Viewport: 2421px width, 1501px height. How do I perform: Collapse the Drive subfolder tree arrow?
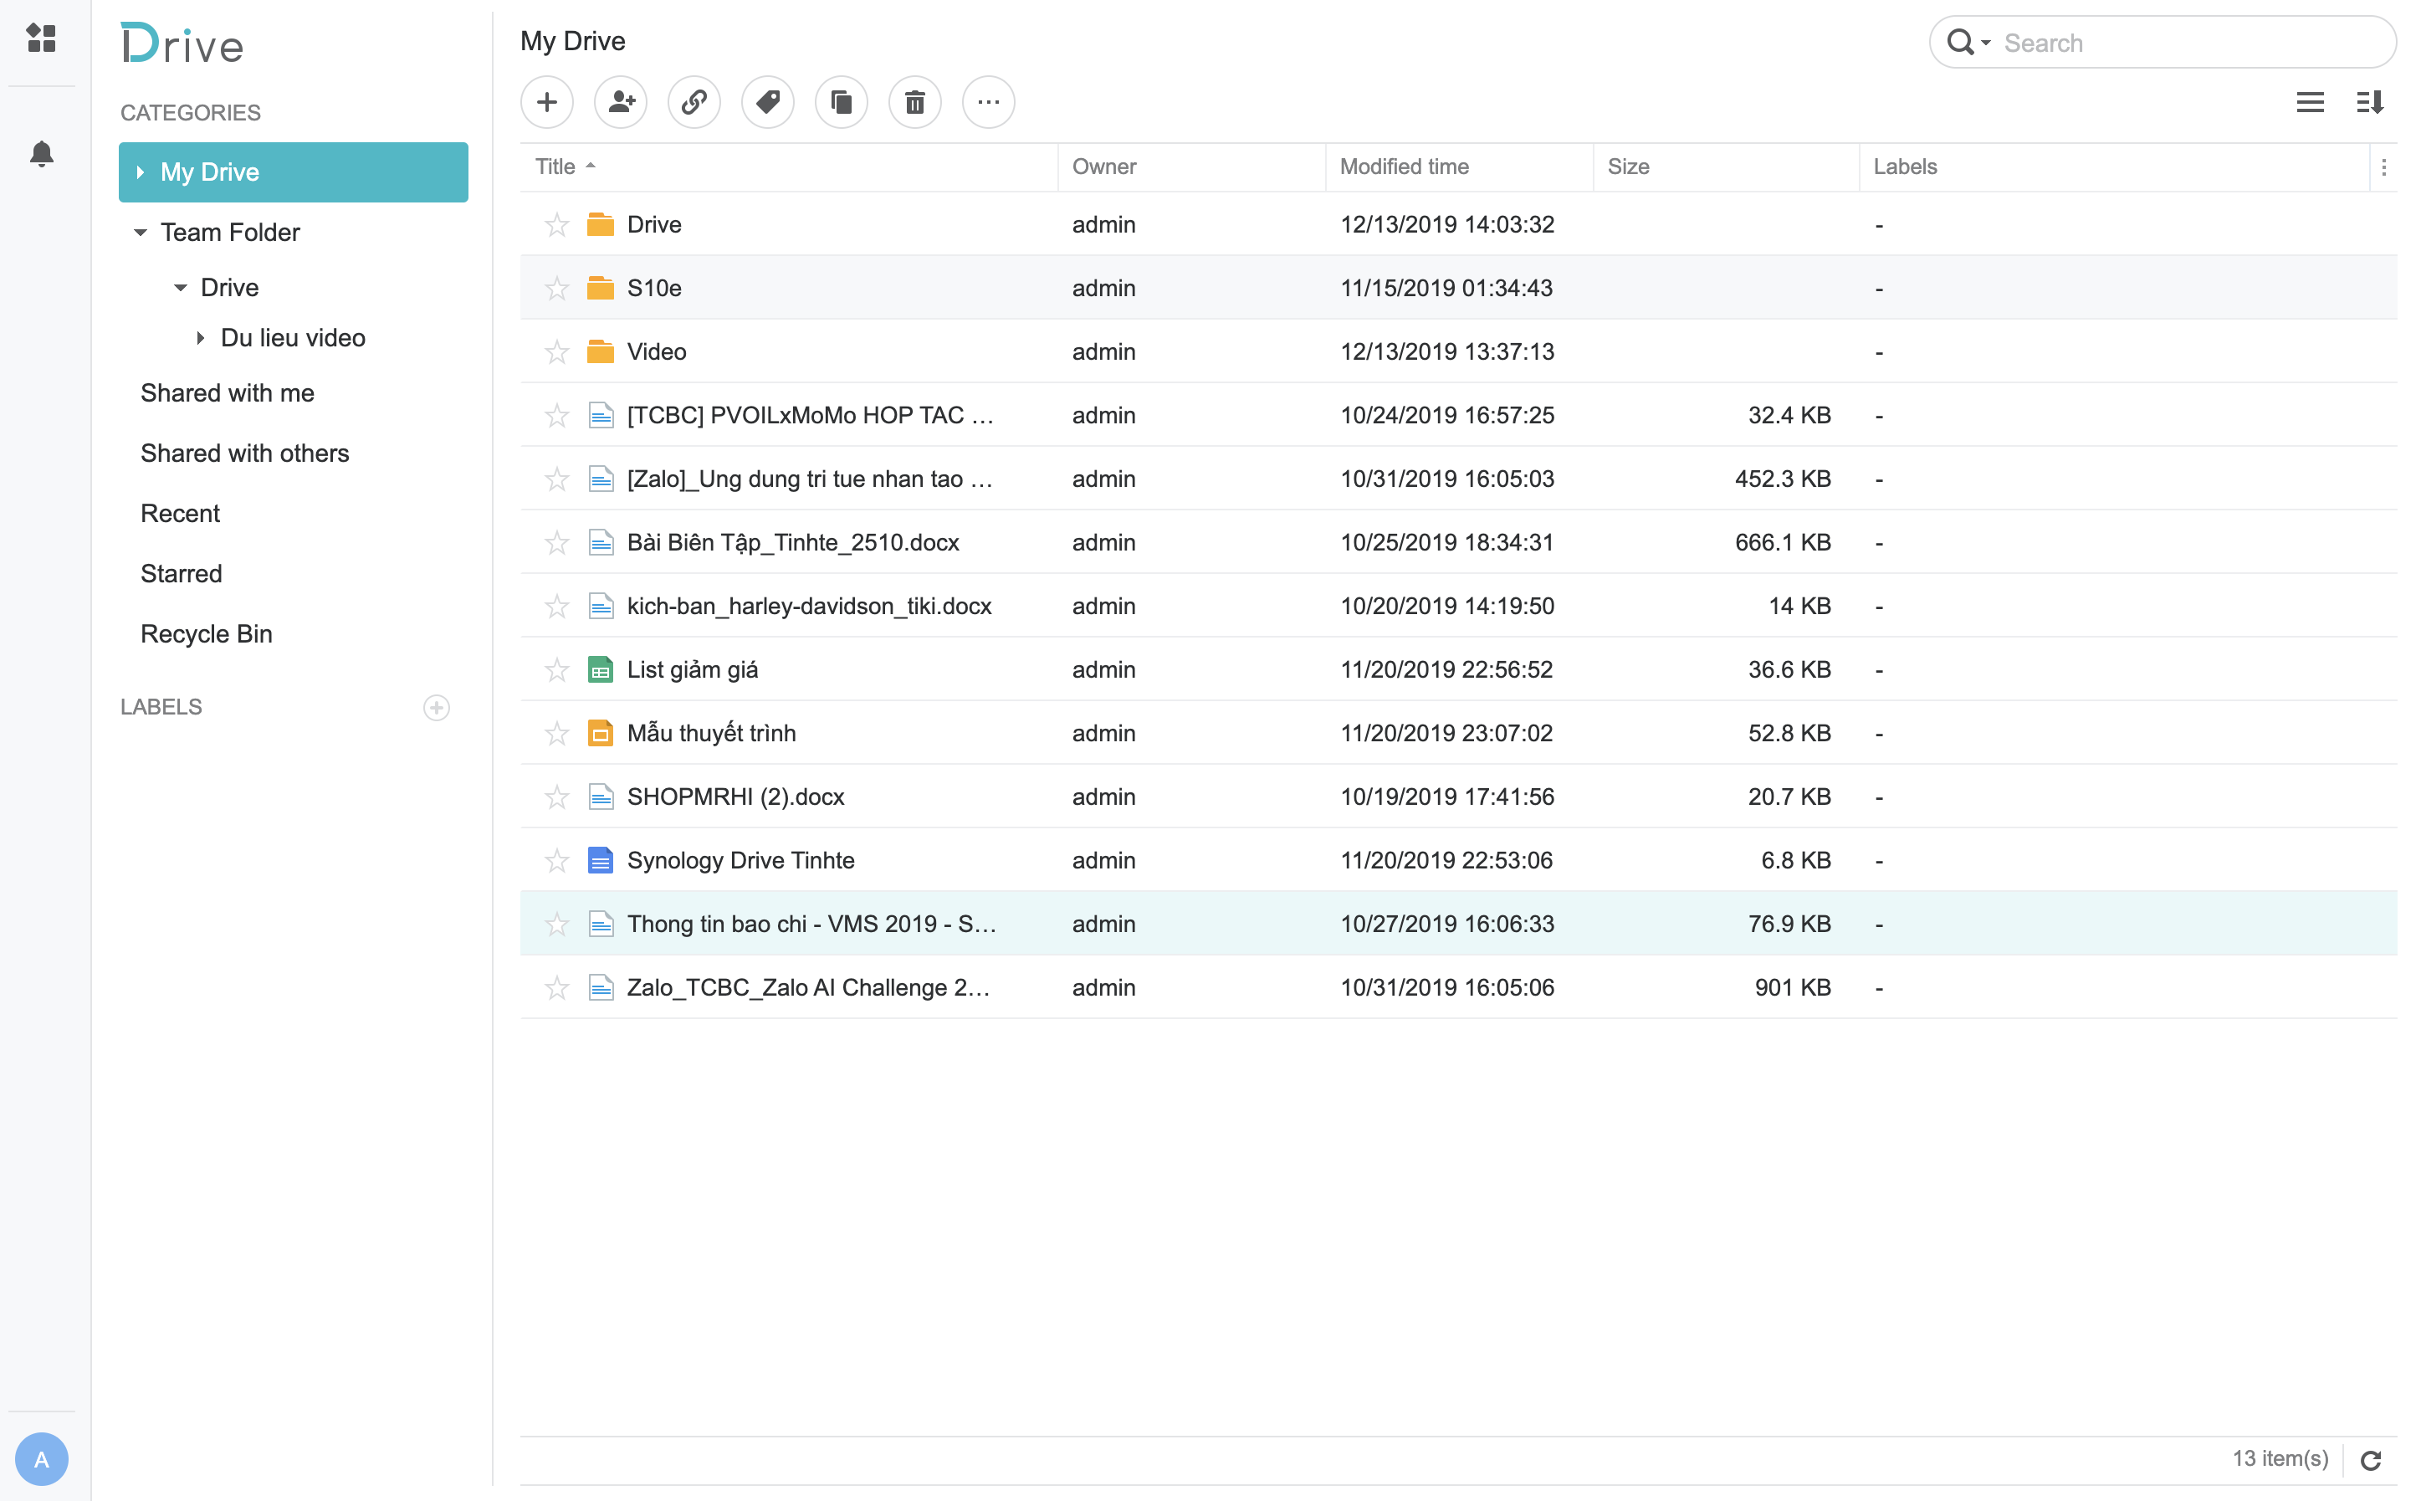click(181, 288)
